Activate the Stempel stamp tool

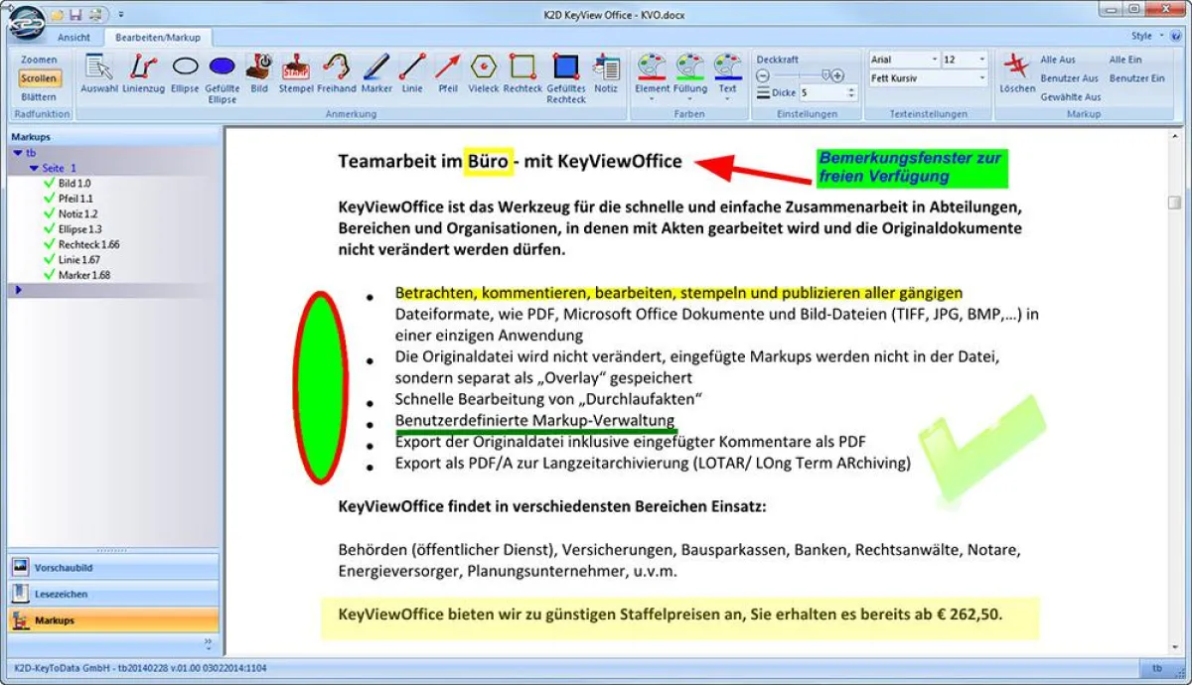296,74
